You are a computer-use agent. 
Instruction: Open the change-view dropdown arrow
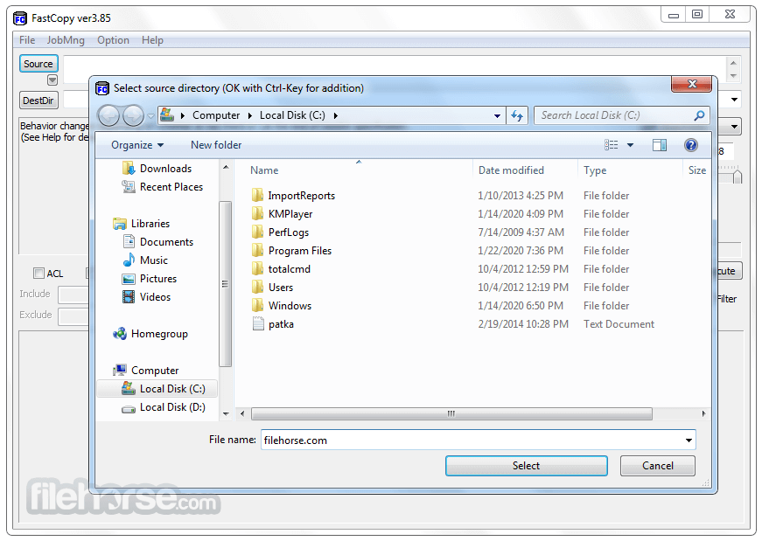pos(632,144)
